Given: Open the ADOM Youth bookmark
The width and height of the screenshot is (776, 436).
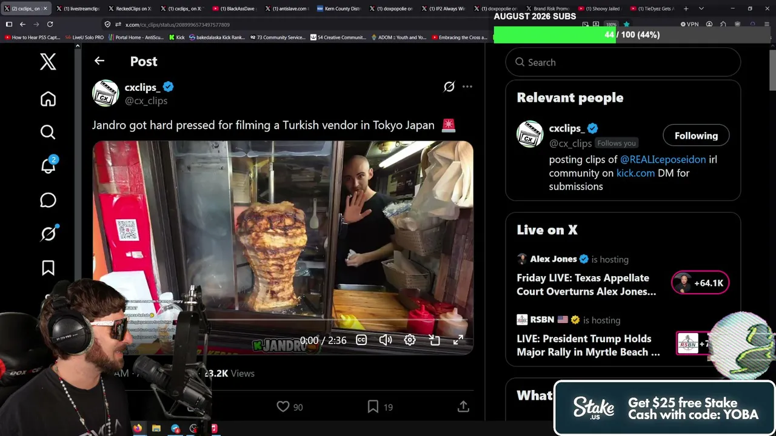Looking at the screenshot, I should [x=398, y=38].
